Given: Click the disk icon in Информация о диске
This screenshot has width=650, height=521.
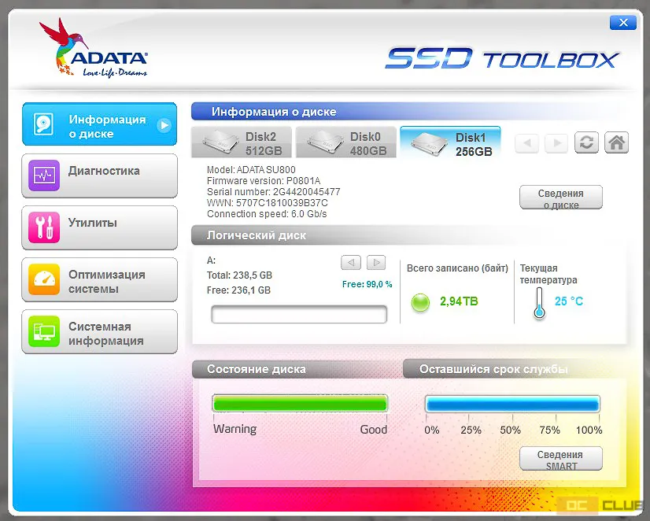Looking at the screenshot, I should (44, 124).
